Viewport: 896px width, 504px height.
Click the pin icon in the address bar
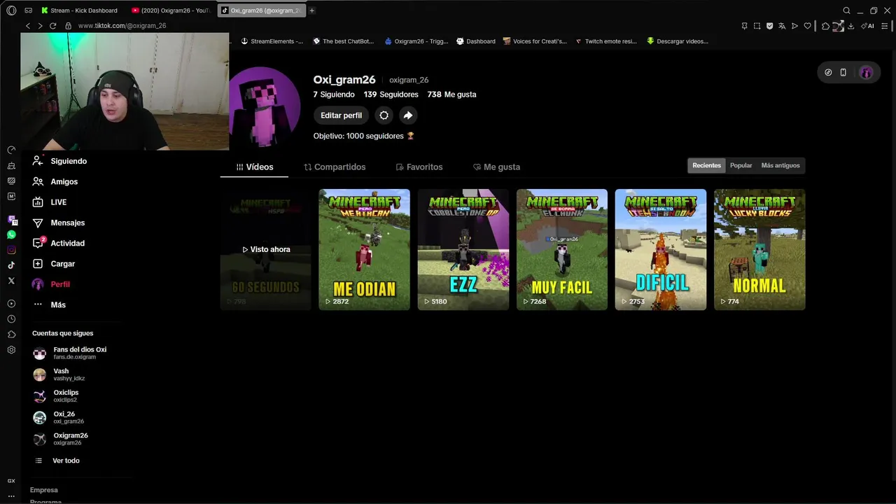tap(744, 26)
